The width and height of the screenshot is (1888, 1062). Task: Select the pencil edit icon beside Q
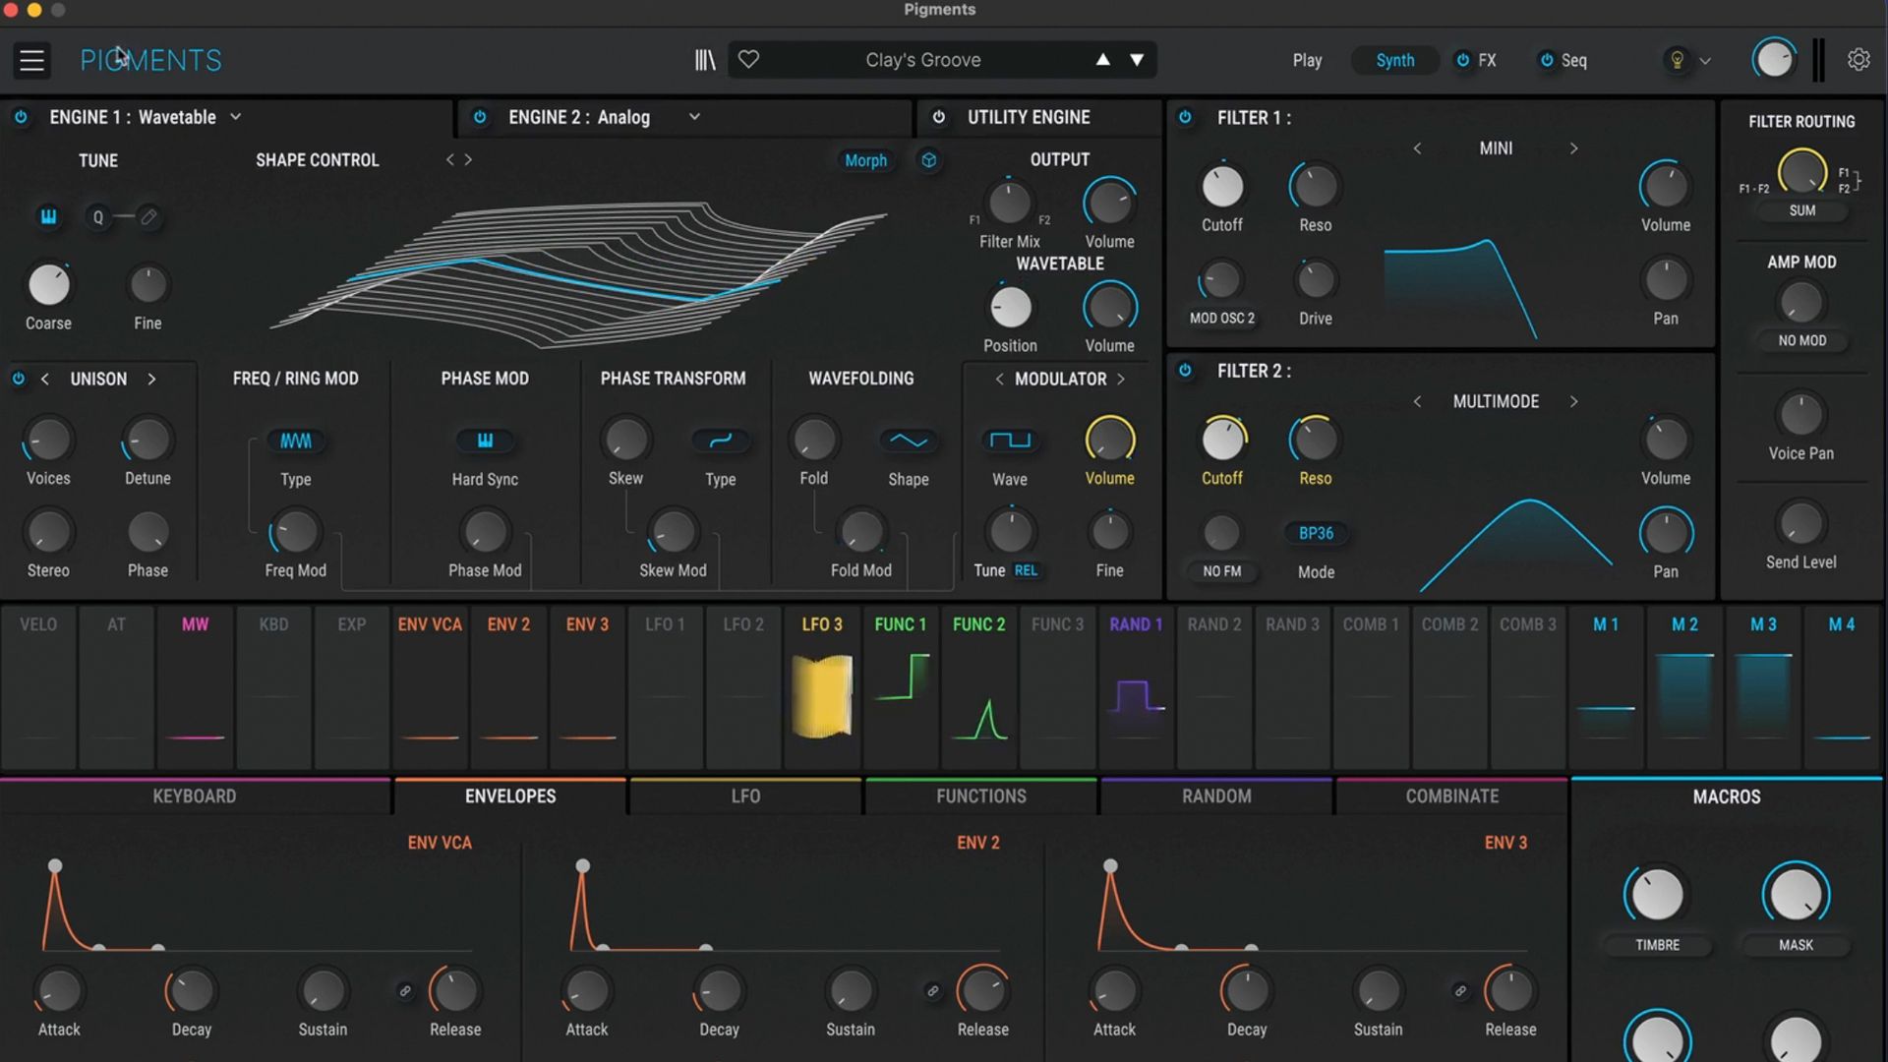pyautogui.click(x=149, y=217)
